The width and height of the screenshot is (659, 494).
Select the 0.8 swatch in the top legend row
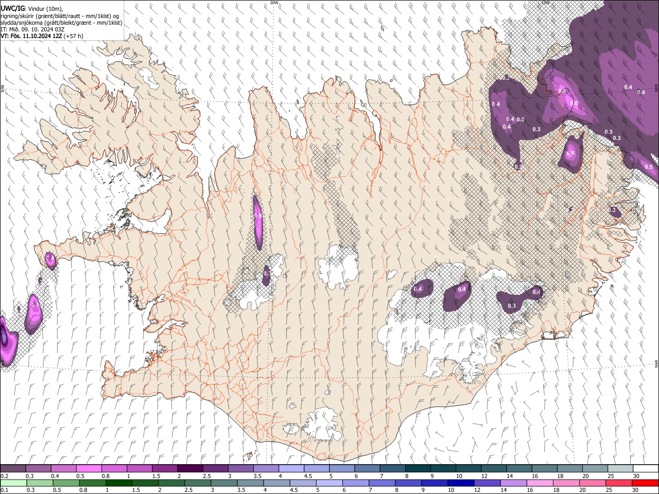114,469
